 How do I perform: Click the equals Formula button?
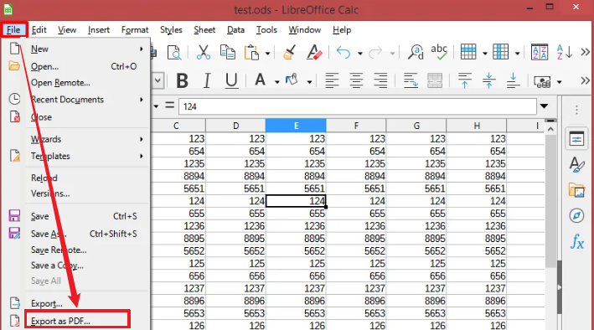[170, 106]
